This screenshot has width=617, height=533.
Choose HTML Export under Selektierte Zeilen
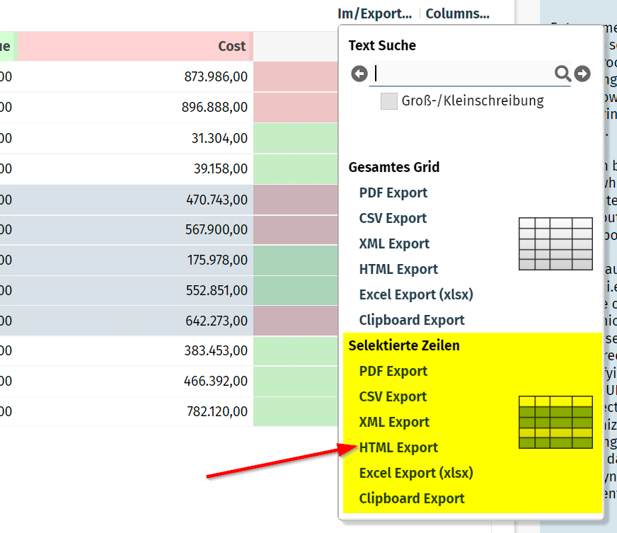398,447
